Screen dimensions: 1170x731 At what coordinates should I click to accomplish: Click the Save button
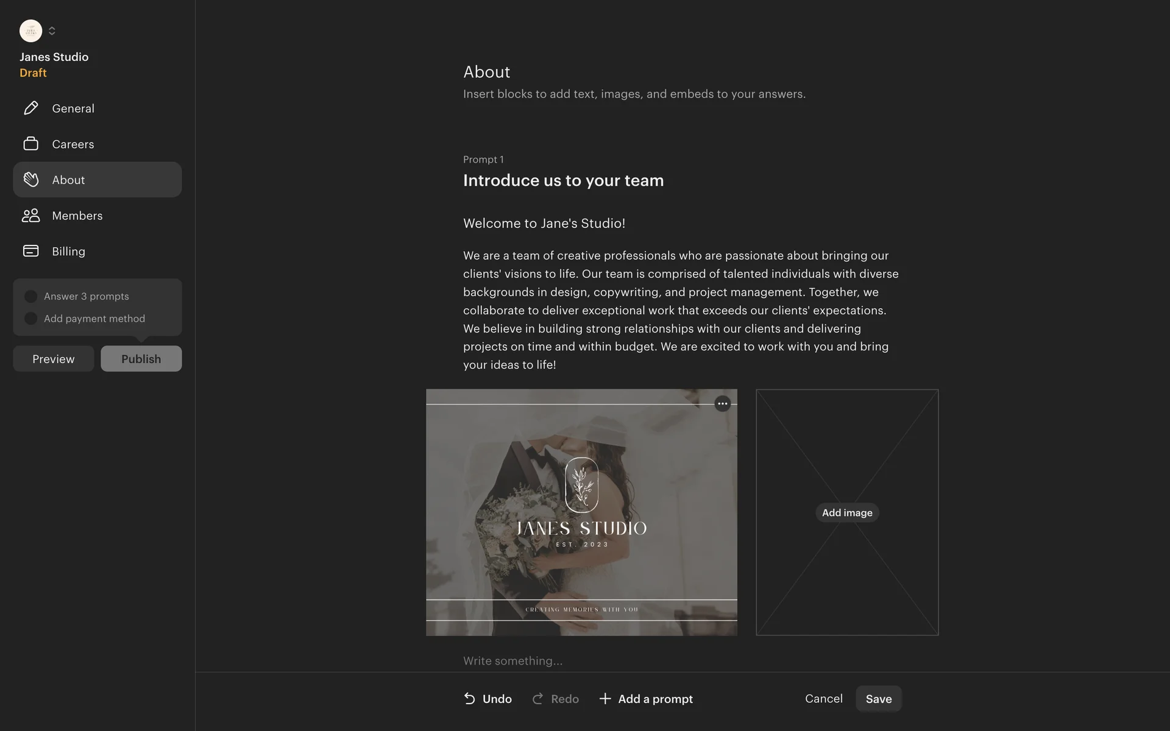879,699
